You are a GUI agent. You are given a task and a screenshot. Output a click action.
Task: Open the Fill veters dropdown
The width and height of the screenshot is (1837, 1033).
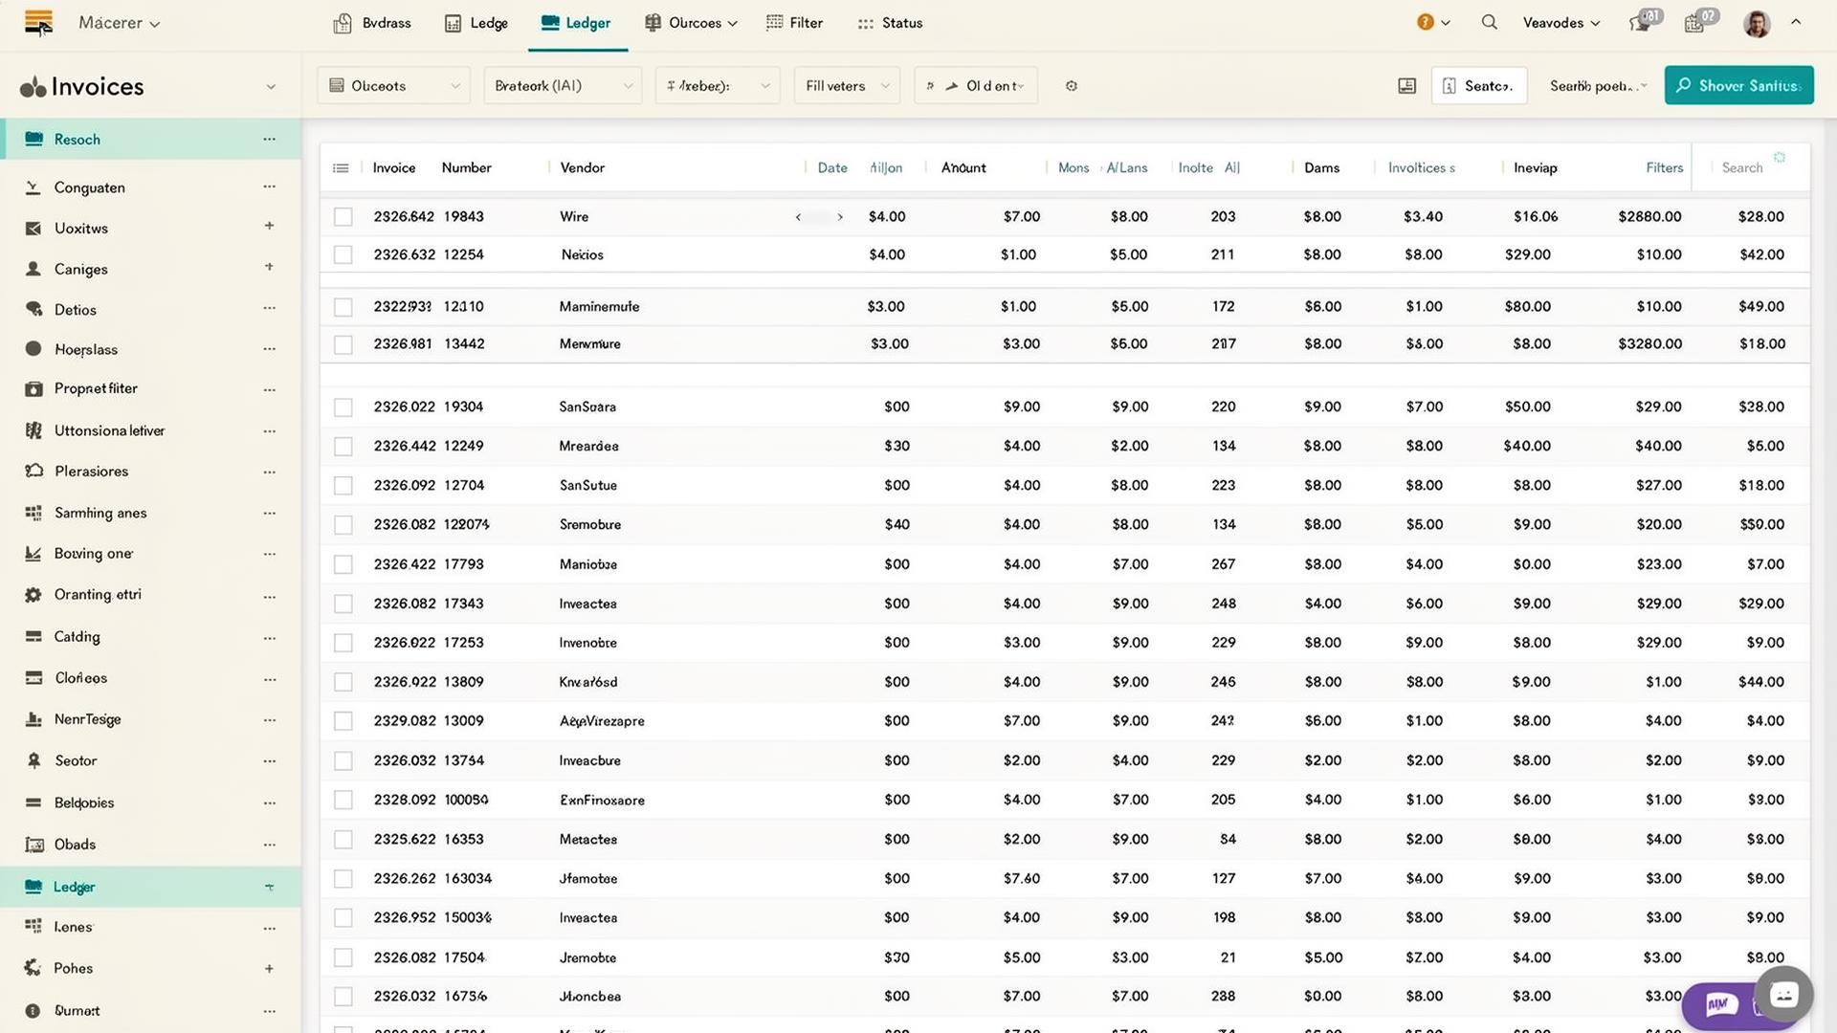pos(847,86)
